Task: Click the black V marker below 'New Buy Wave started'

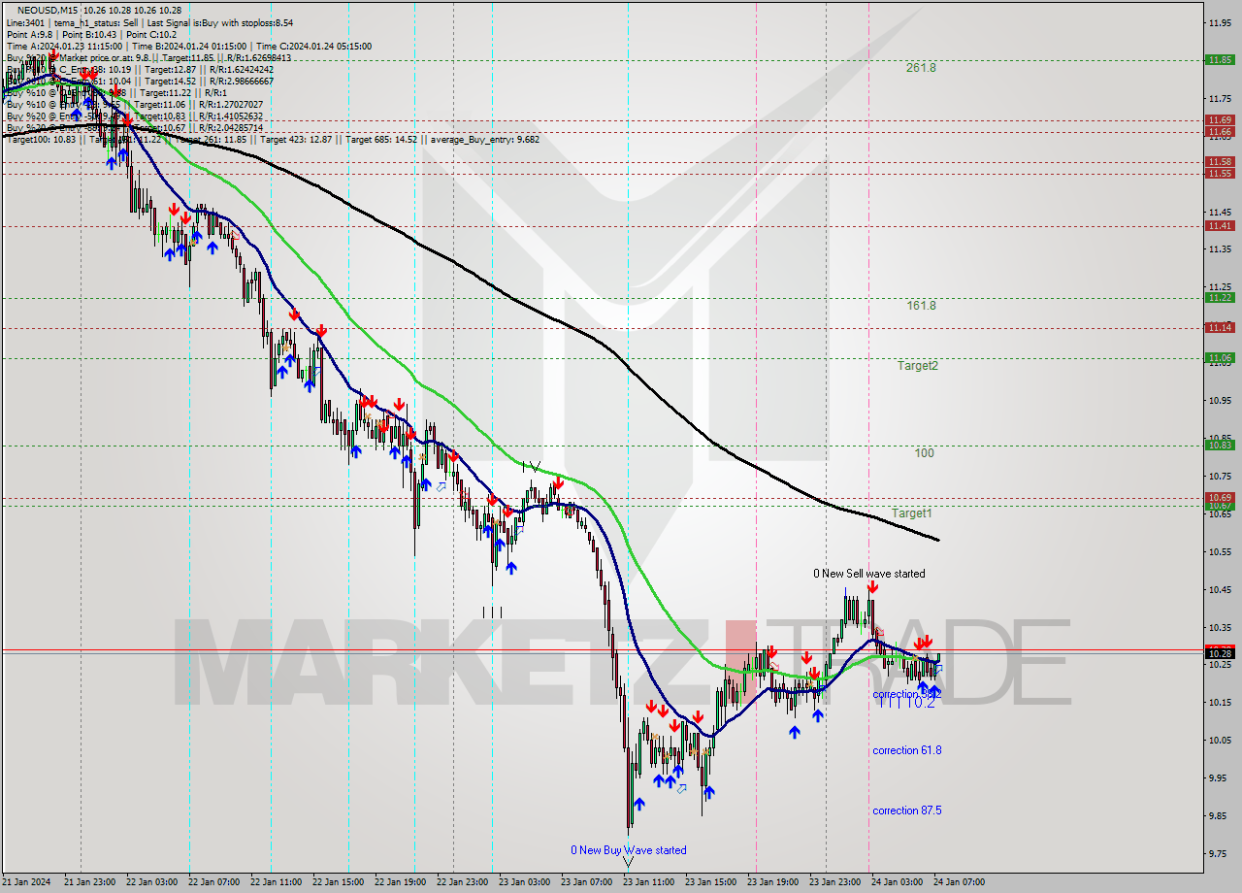Action: pos(628,861)
